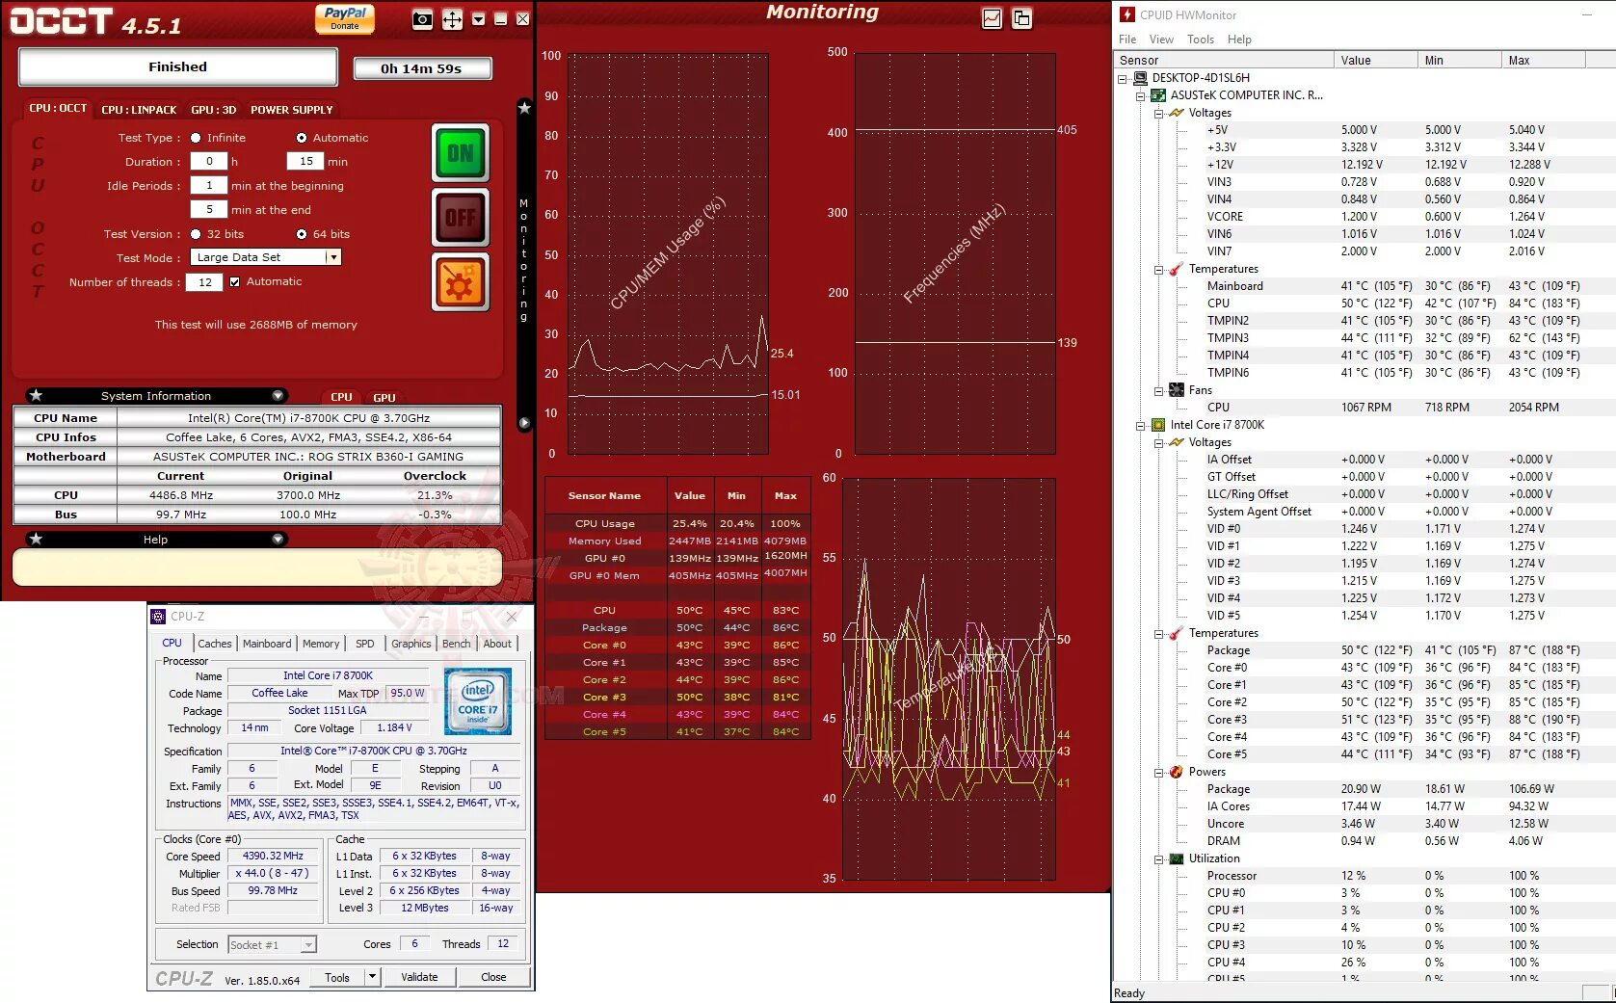Open the POWER SUPPLY tab
Viewport: 1616px width, 1003px height.
point(292,110)
